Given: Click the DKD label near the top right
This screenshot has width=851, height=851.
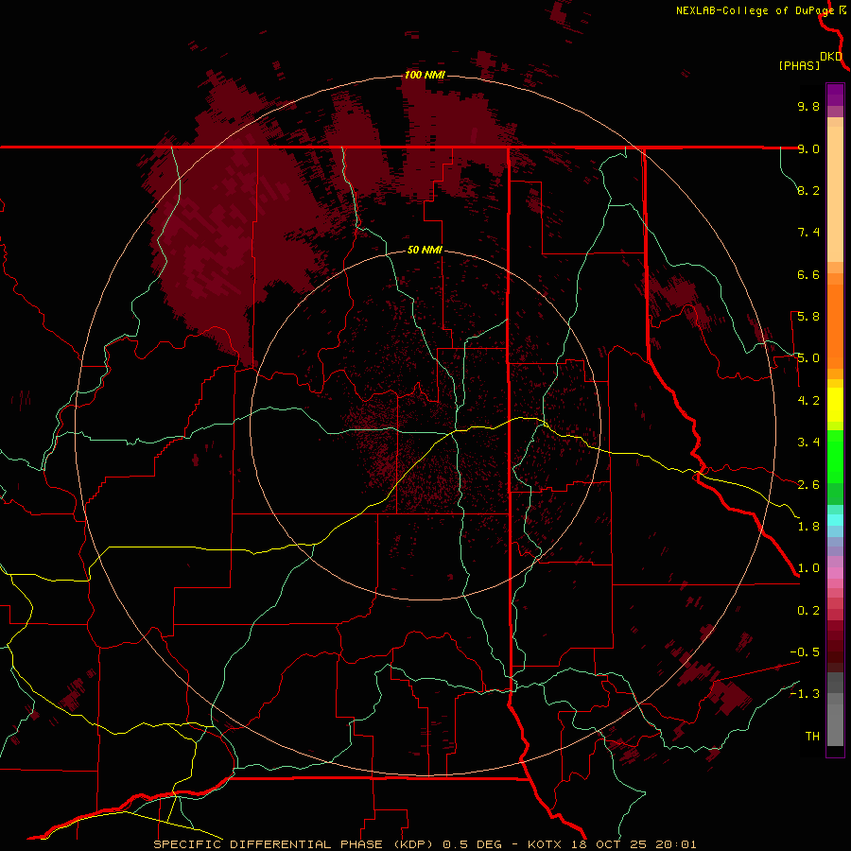Looking at the screenshot, I should [x=831, y=57].
